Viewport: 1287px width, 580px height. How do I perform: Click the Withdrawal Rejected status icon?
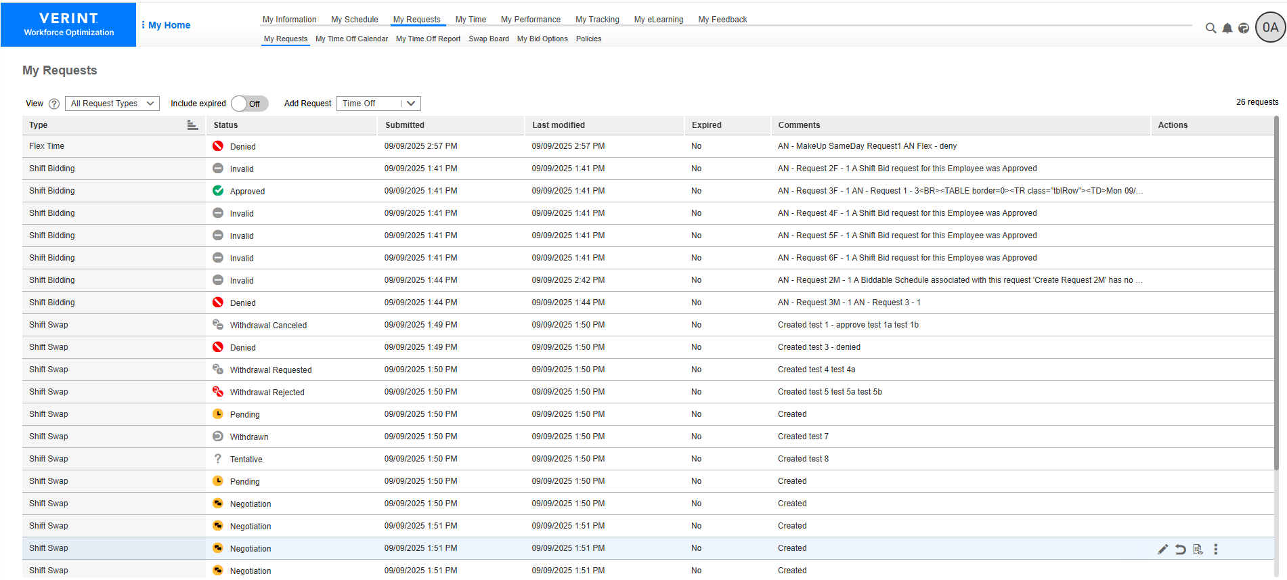tap(218, 392)
